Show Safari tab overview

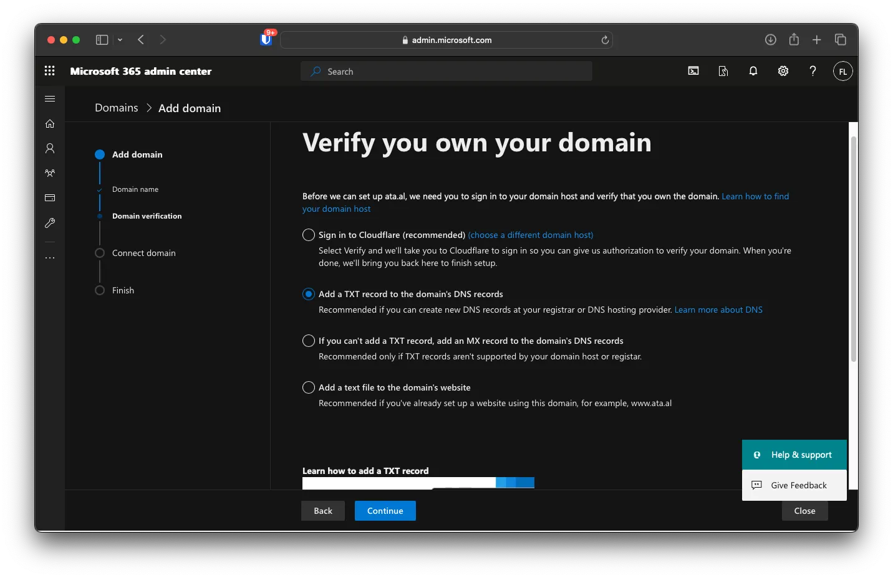click(841, 40)
